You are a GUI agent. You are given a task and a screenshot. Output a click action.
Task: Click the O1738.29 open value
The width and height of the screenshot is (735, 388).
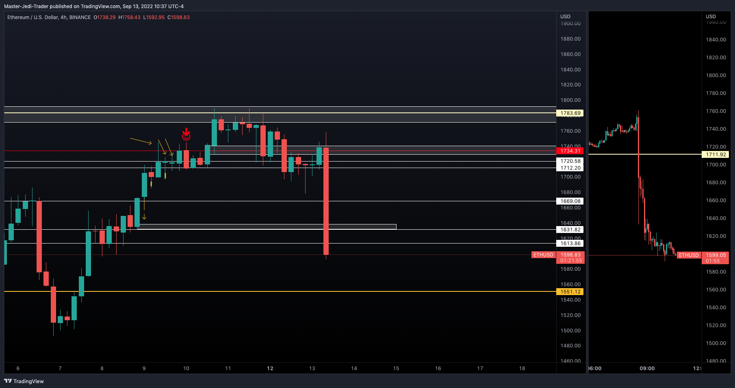click(104, 17)
